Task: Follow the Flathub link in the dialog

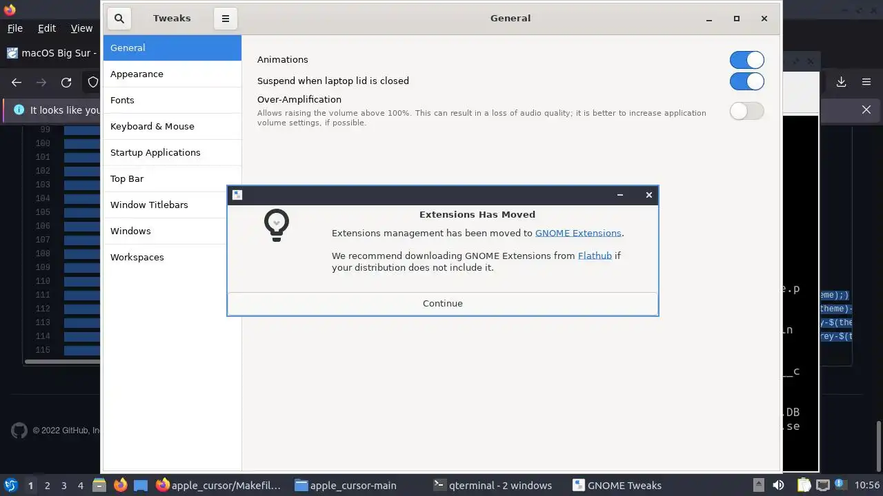Action: coord(595,256)
